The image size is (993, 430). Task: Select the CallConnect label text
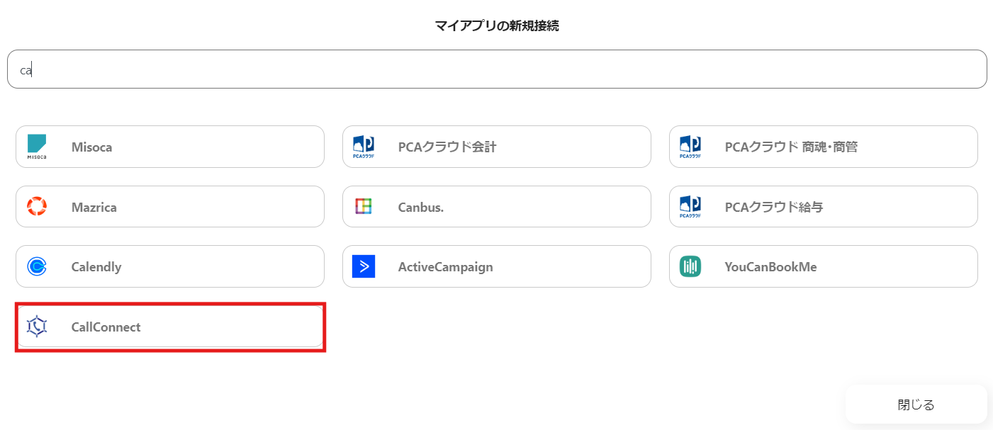click(106, 327)
